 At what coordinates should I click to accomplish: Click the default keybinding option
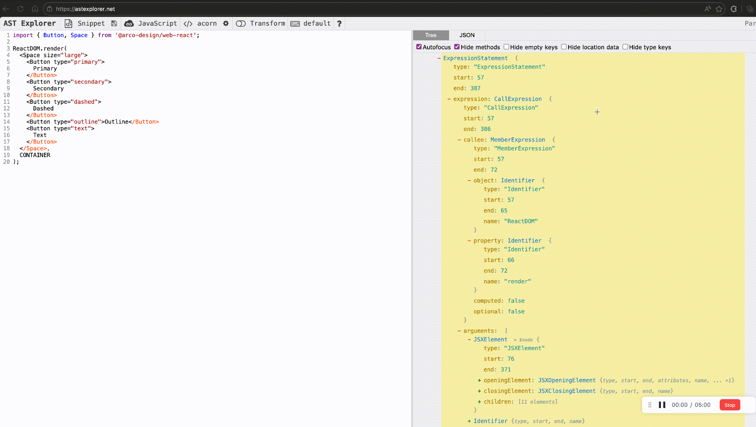(x=317, y=24)
